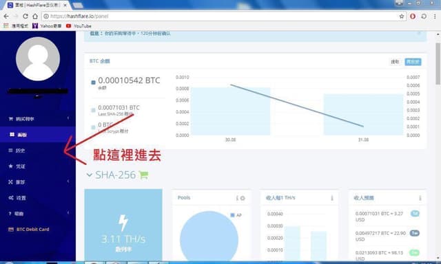Toggle the Last SHA-256 payout legend square
441x264 pixels.
pyautogui.click(x=94, y=110)
